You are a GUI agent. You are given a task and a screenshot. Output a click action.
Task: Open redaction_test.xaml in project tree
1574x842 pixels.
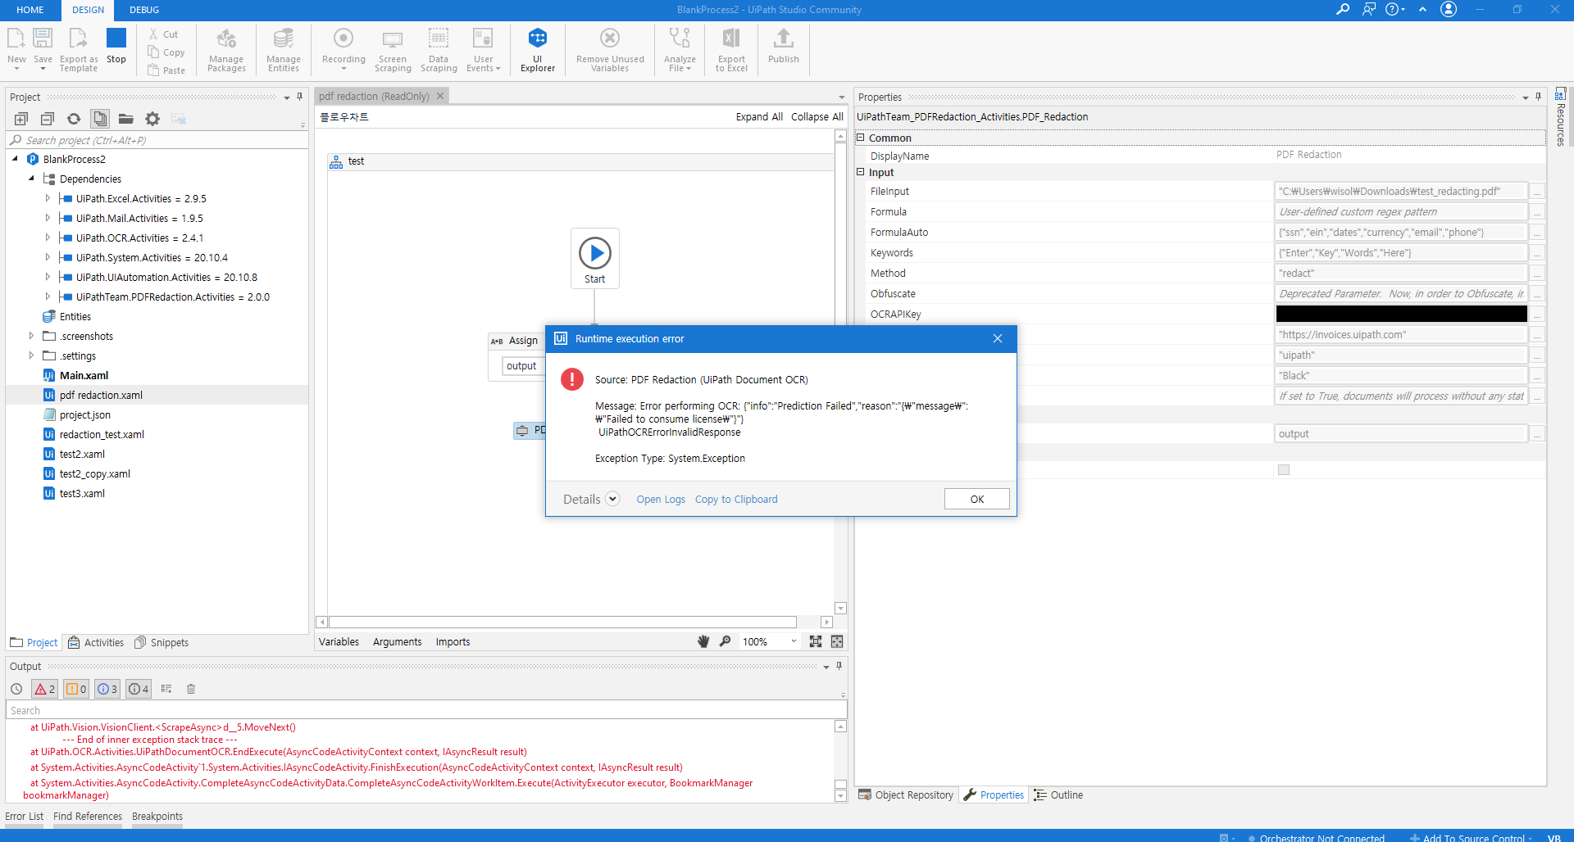tap(102, 434)
